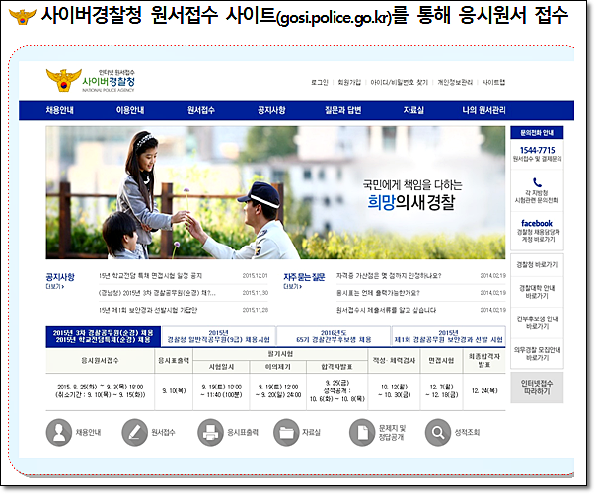
Task: Open FAQ 응시표는 언제 출력가능한가요?
Action: 378,293
